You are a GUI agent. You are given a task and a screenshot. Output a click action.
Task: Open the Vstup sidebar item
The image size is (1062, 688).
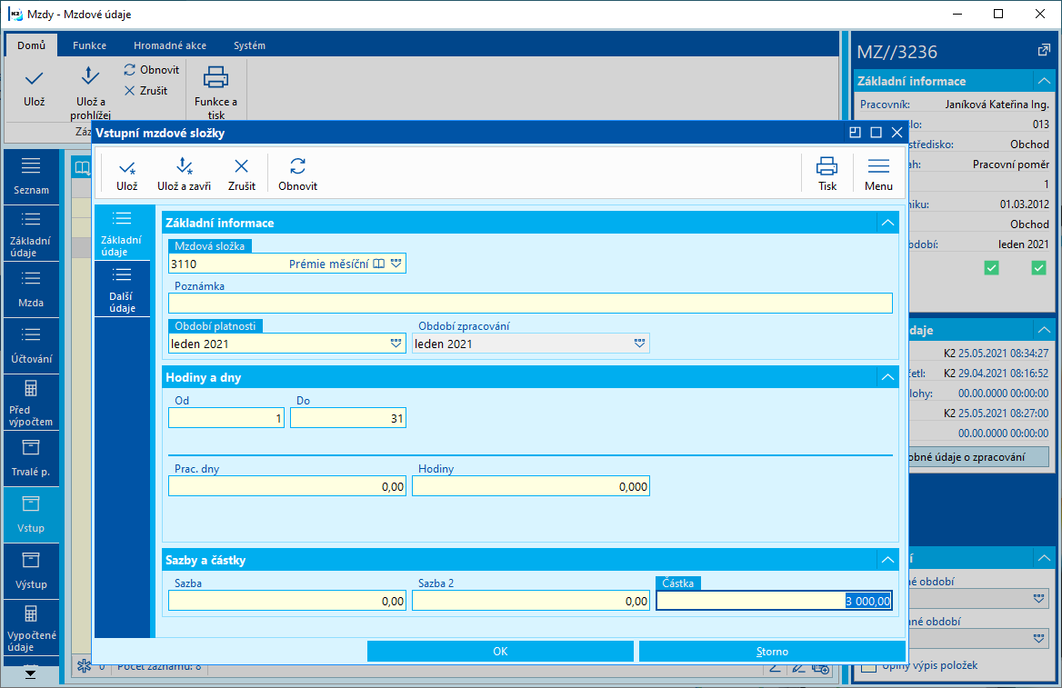31,514
